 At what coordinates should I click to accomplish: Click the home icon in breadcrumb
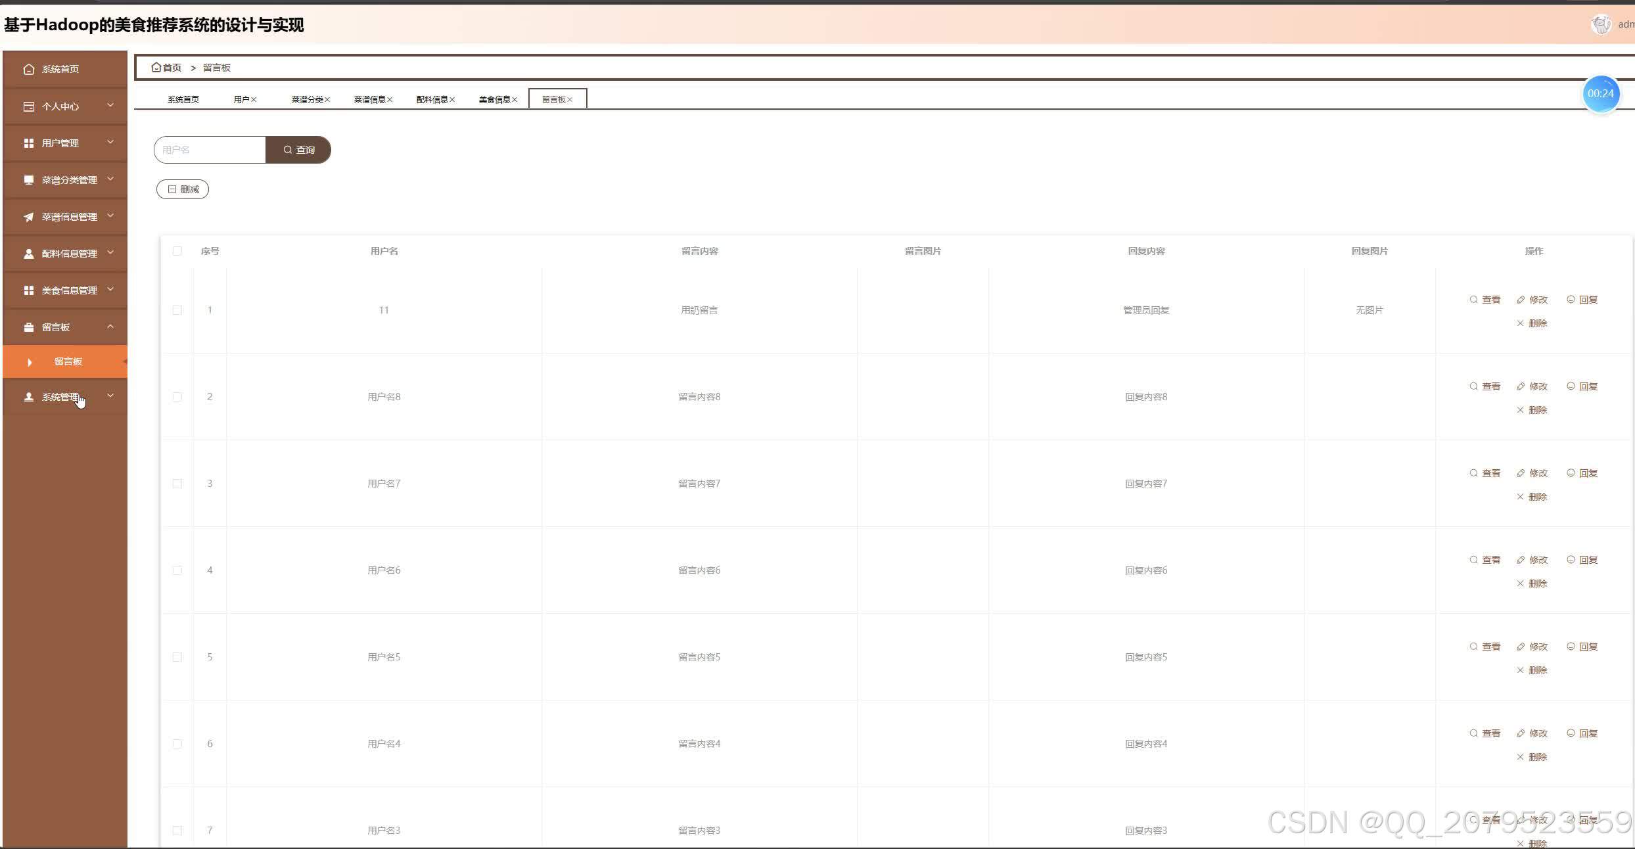(156, 67)
